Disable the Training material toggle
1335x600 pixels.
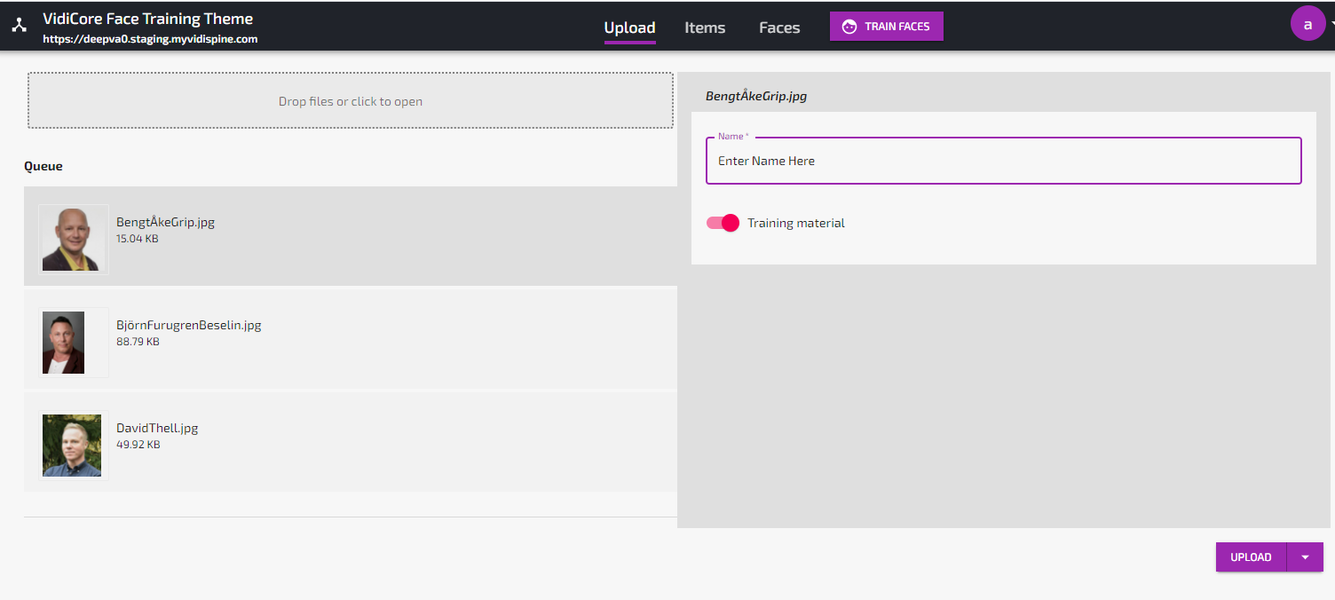point(723,223)
